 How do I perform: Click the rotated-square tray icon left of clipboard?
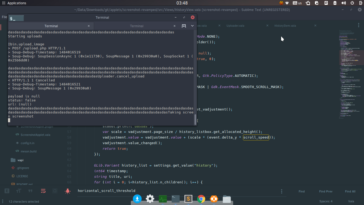[308, 3]
